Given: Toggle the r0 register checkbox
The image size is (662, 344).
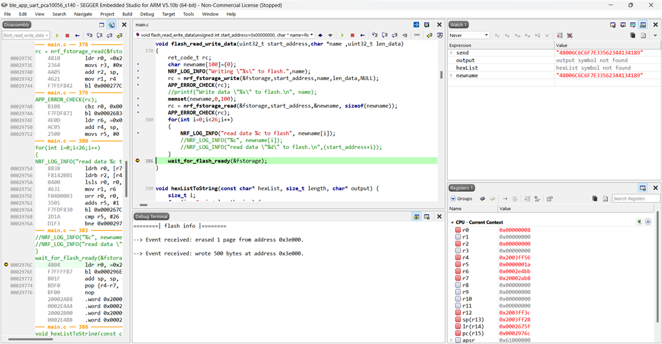Looking at the screenshot, I should (x=458, y=230).
